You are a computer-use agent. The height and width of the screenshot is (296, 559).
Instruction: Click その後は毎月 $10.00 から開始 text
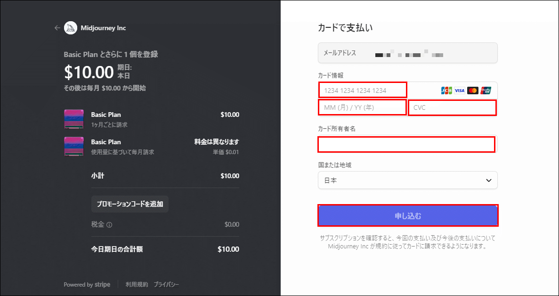click(105, 88)
